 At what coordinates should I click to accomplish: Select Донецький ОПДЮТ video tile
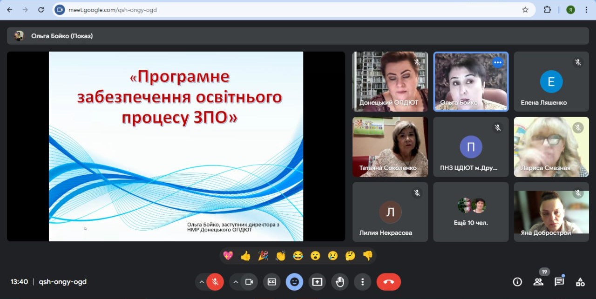[x=390, y=81]
